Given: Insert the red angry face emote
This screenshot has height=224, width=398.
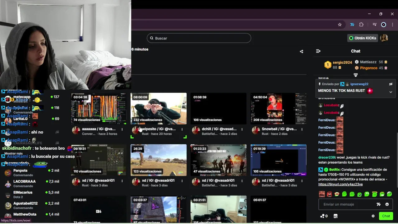Looking at the screenshot, I should point(329,194).
